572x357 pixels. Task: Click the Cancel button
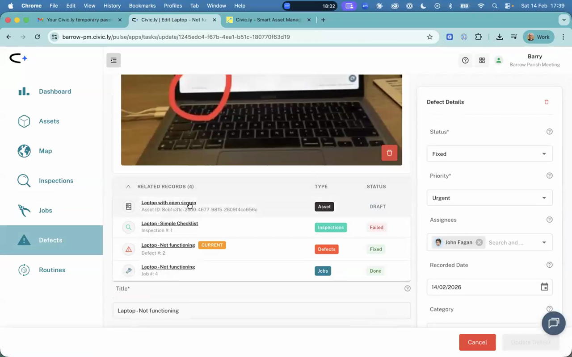click(477, 342)
